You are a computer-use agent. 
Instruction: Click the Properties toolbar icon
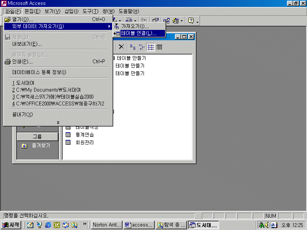[155, 21]
